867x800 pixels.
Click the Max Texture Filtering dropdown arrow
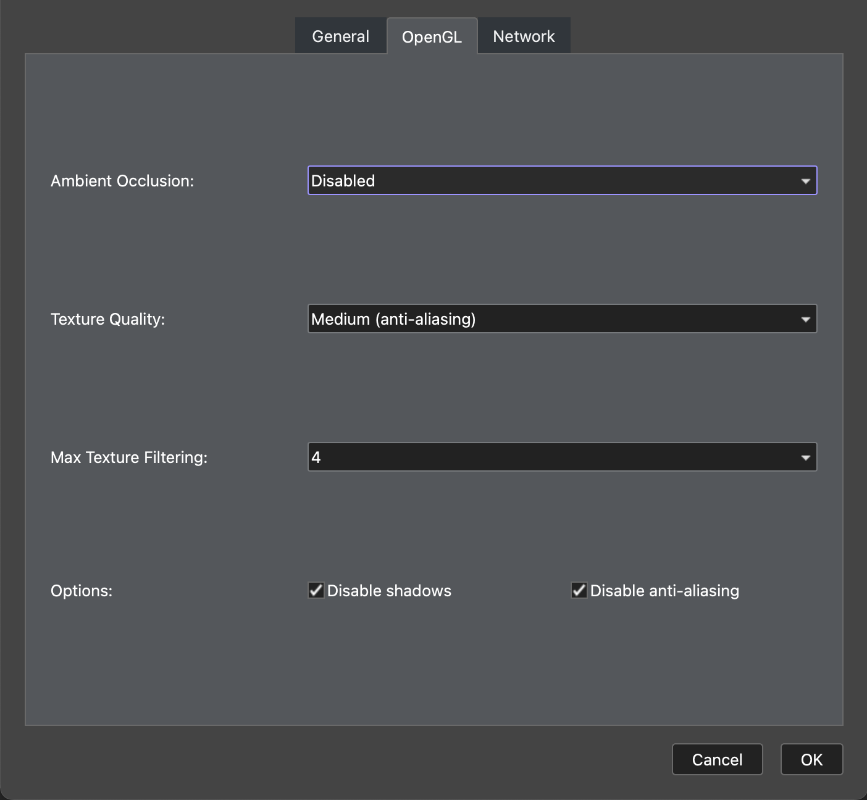pyautogui.click(x=805, y=457)
